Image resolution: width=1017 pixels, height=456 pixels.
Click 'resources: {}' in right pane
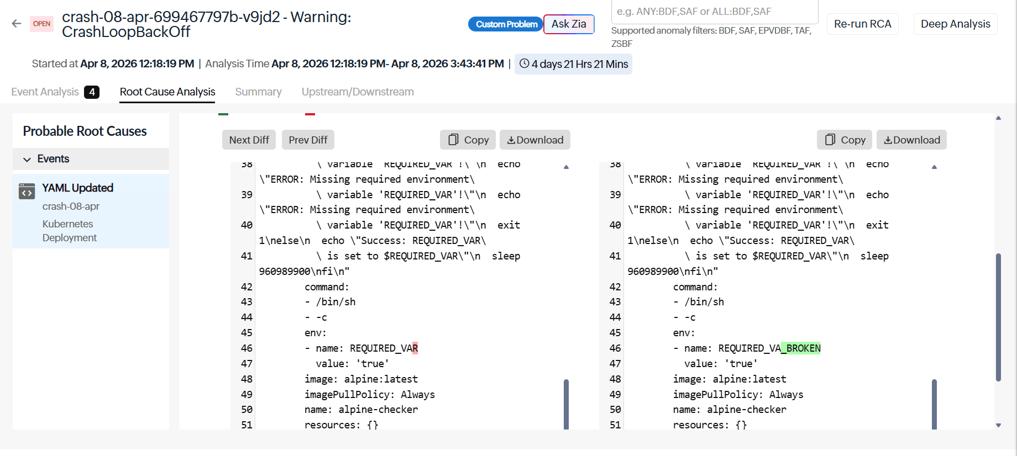coord(710,425)
